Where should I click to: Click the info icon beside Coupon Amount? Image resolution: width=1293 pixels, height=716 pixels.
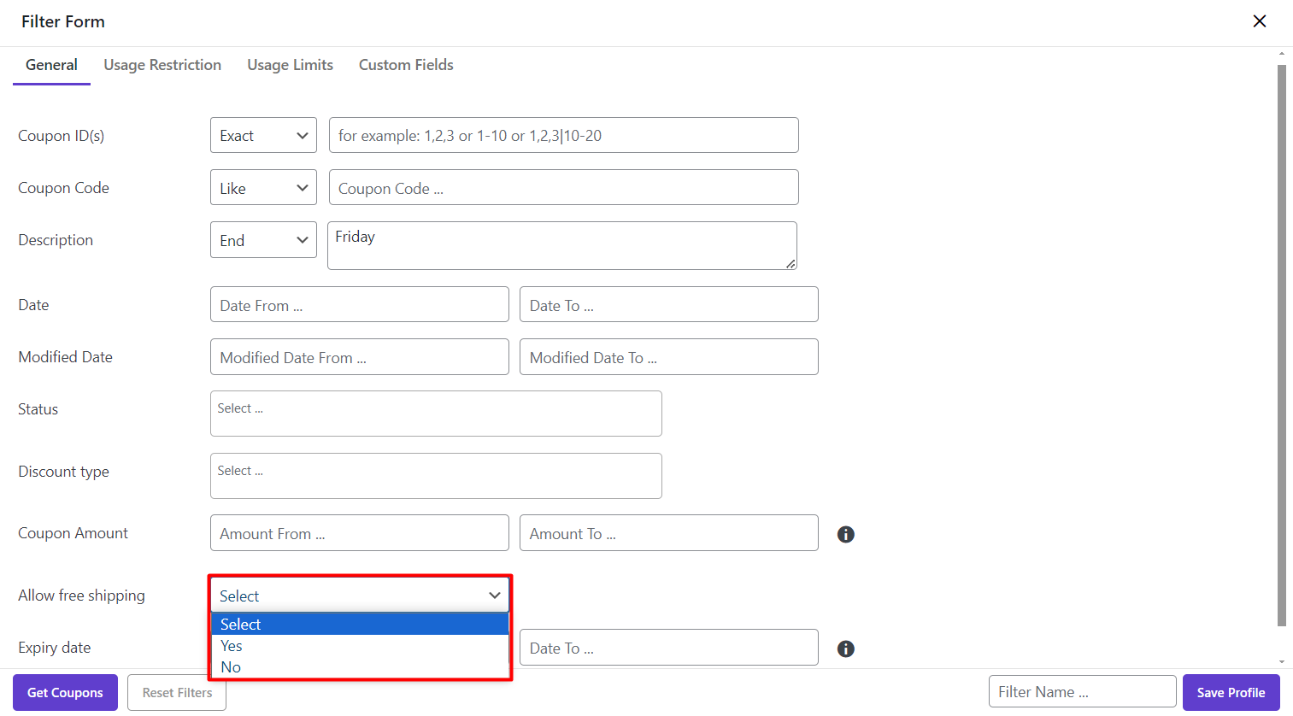pyautogui.click(x=845, y=534)
